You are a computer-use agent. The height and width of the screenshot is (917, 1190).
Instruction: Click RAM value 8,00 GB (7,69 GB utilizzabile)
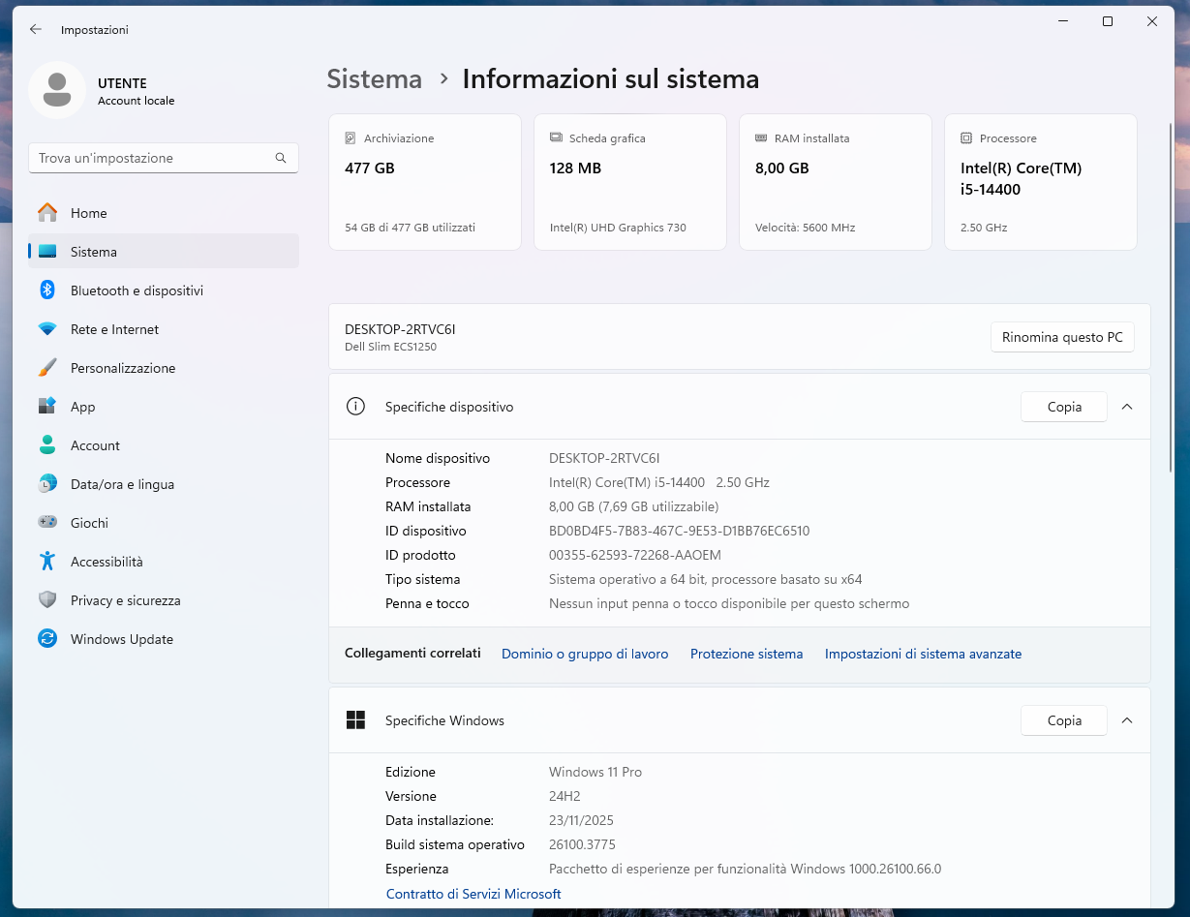point(633,506)
